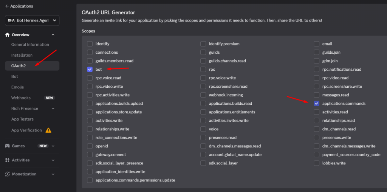387x192 pixels.
Task: Check the dm_channels.messages.write scope
Action: tap(316, 146)
